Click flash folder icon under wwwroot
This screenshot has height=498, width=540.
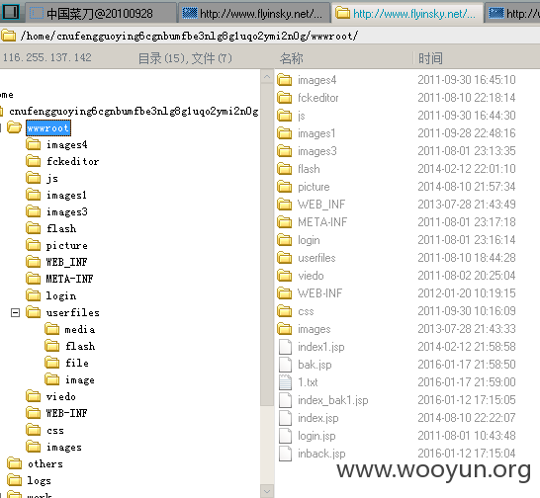[33, 228]
